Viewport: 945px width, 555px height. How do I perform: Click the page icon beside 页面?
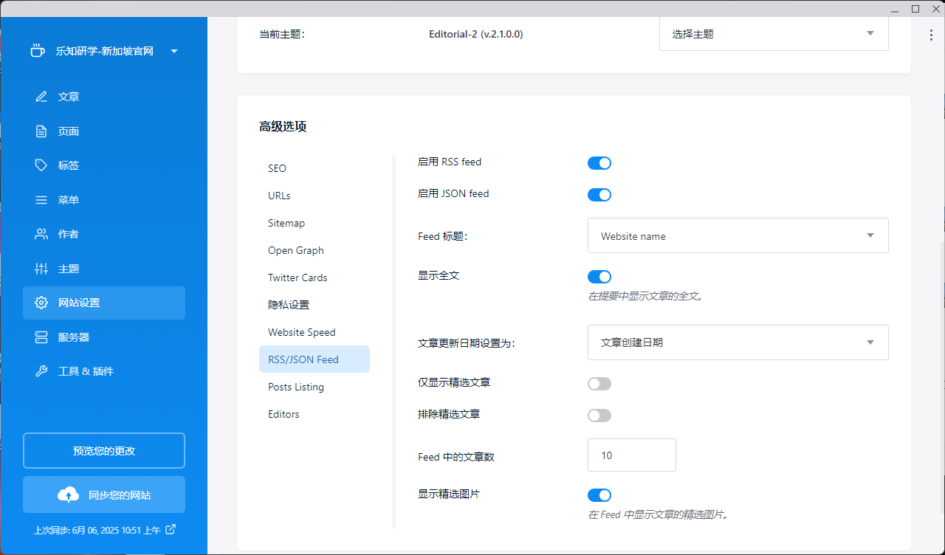point(41,131)
